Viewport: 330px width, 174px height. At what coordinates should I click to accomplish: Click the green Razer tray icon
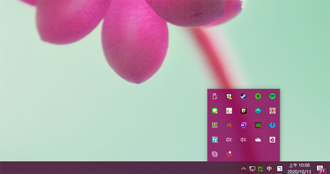coord(258,96)
